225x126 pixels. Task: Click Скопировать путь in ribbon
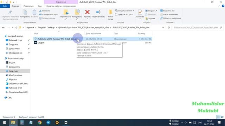tap(49, 14)
